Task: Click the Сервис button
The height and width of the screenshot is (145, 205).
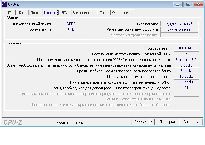Action: pos(140,122)
